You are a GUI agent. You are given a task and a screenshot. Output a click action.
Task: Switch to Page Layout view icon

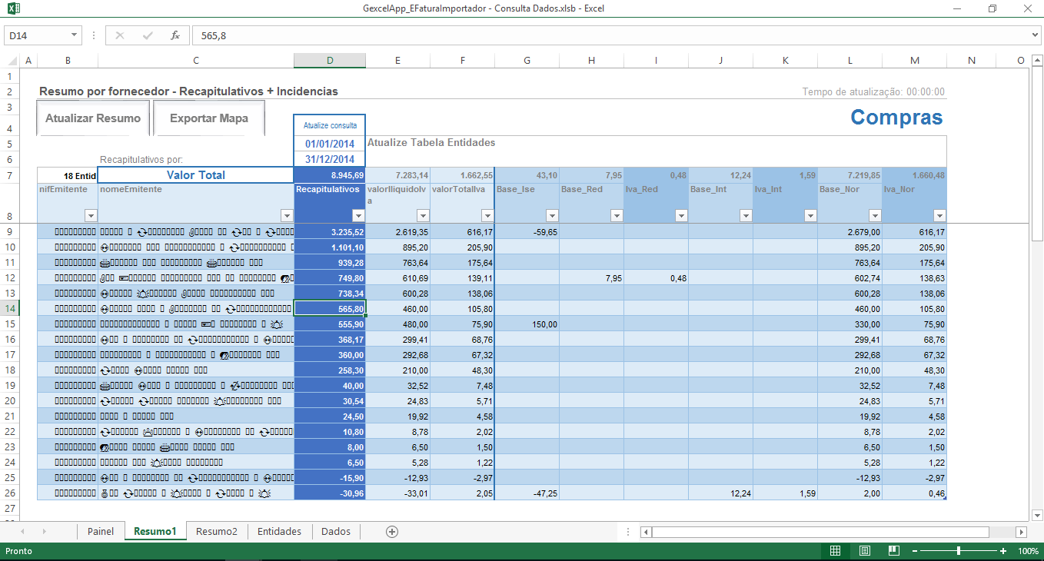pyautogui.click(x=865, y=551)
